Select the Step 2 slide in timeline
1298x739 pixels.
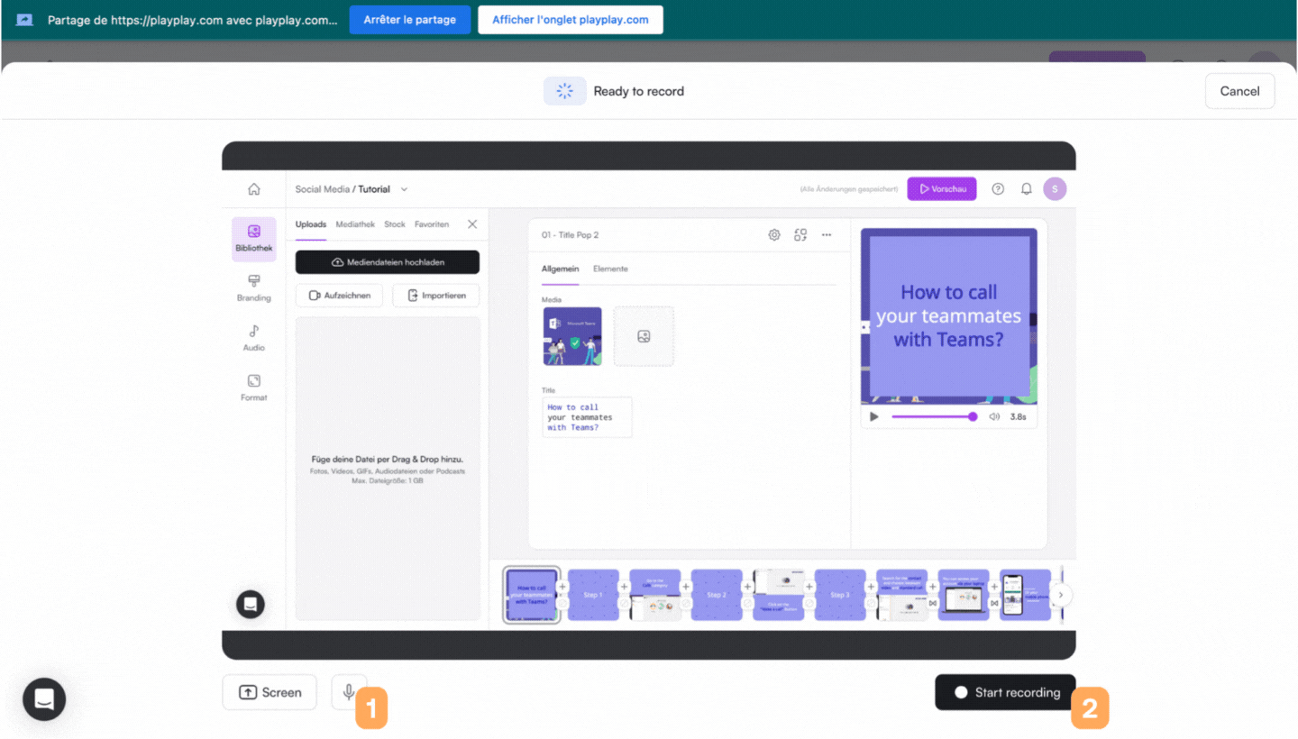(717, 595)
